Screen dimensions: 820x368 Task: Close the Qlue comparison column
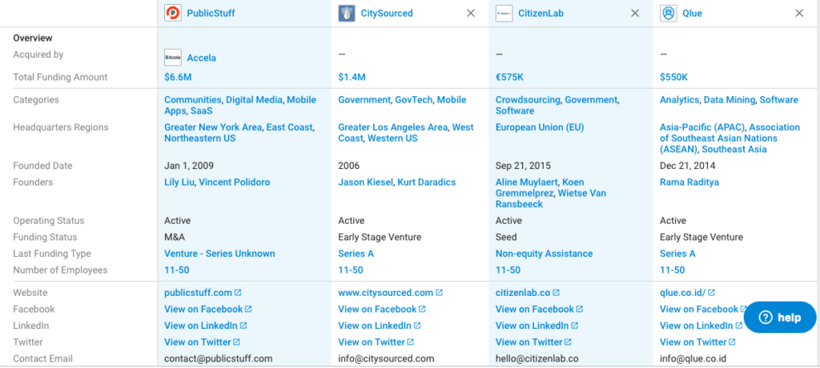(x=799, y=14)
